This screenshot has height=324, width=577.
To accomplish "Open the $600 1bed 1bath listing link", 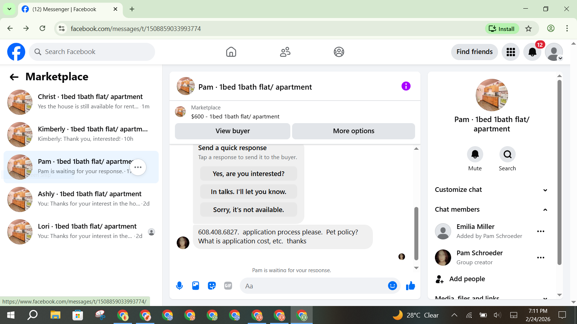I will click(235, 117).
